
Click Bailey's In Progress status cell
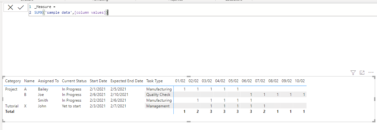point(72,89)
